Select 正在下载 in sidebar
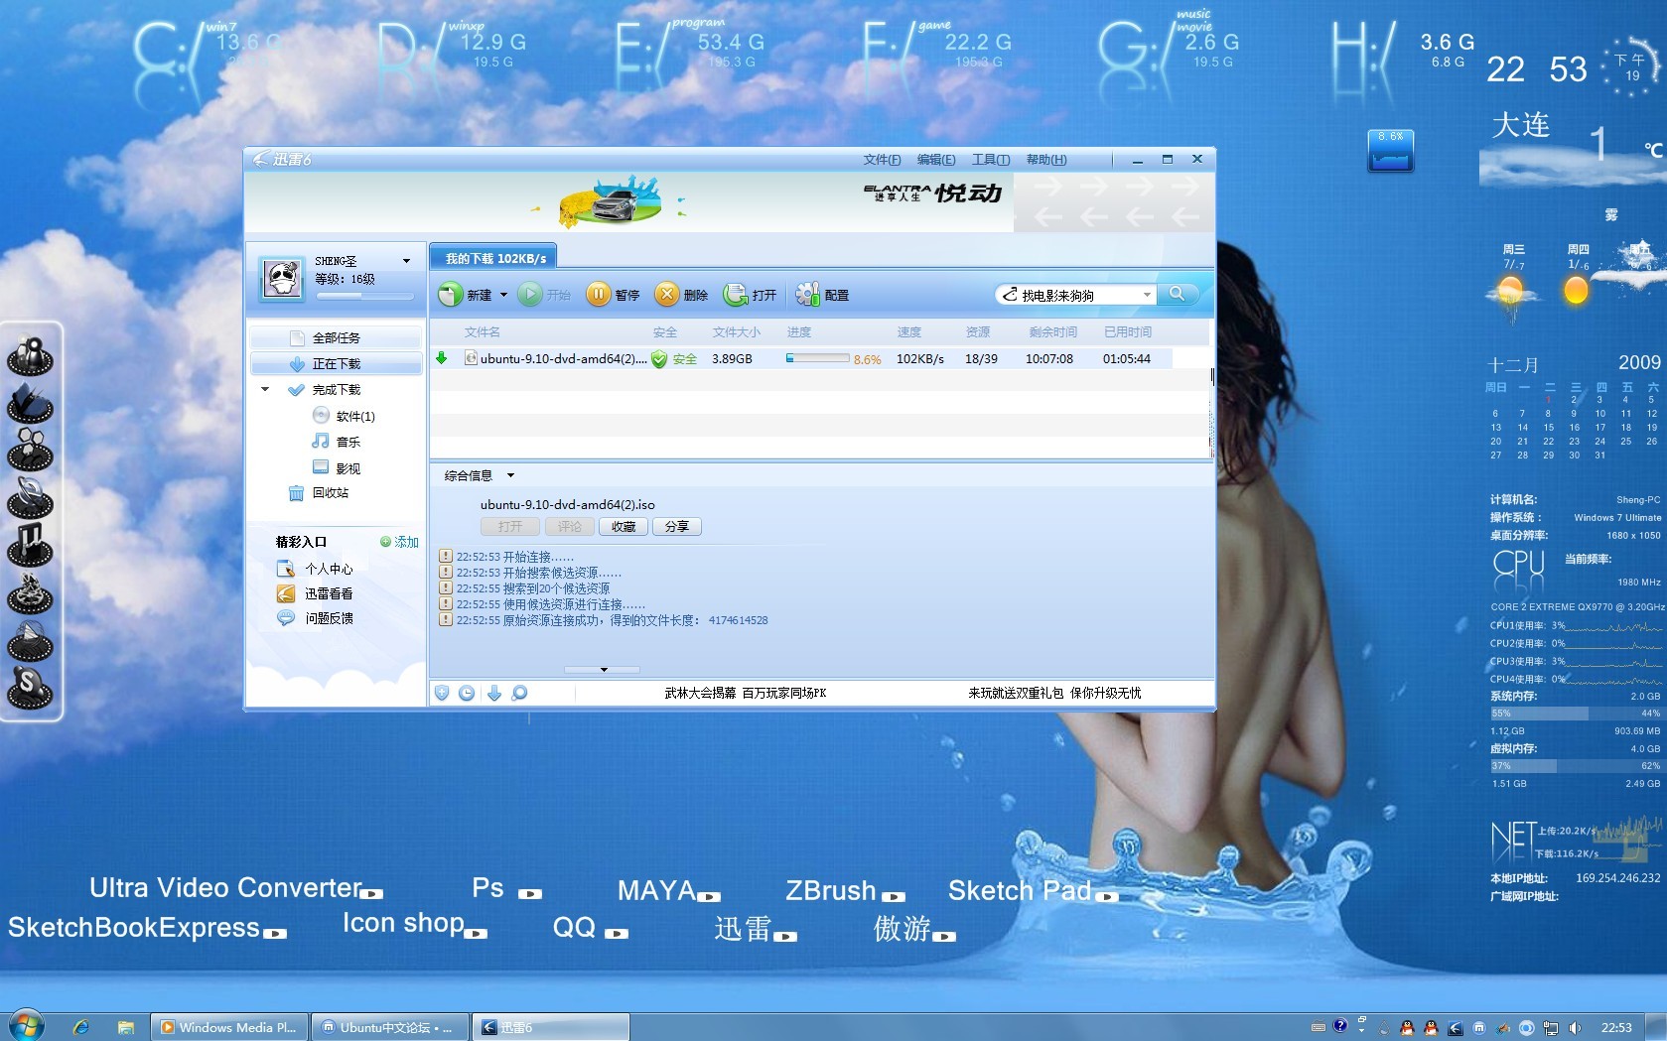The height and width of the screenshot is (1041, 1667). pos(336,363)
